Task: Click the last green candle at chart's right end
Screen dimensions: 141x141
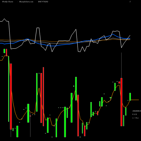Action: (x=130, y=97)
